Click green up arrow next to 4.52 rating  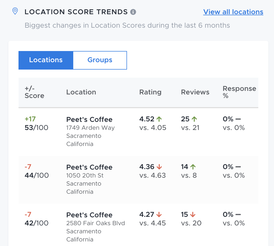pos(159,119)
